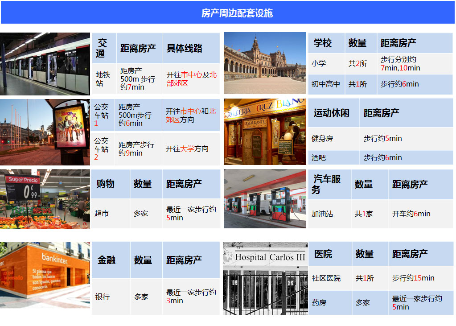This screenshot has width=456, height=326.
Task: Click the Hospital Carlos III photo
Action: 265,278
